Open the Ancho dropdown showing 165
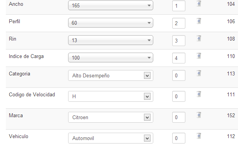This screenshot has height=159, width=238. (x=111, y=5)
